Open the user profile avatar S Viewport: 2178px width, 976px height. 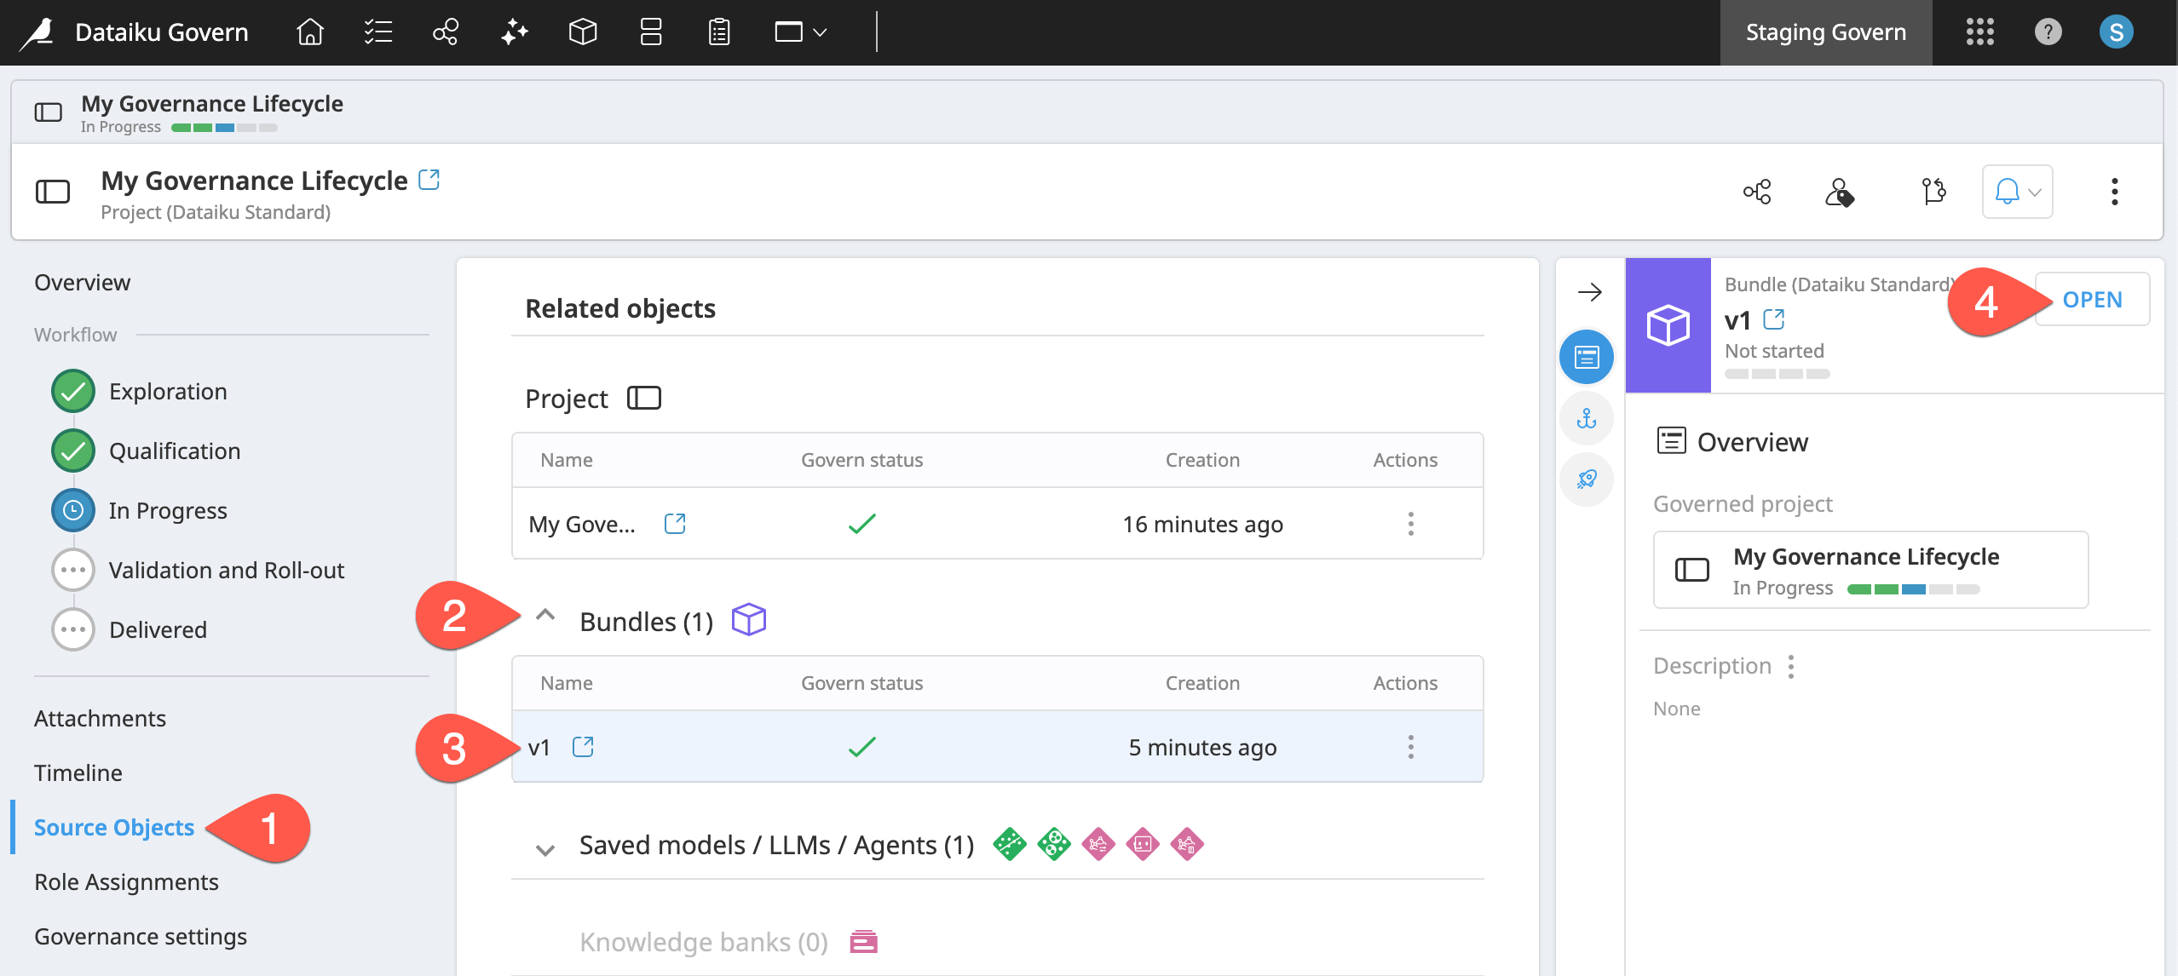click(2116, 32)
